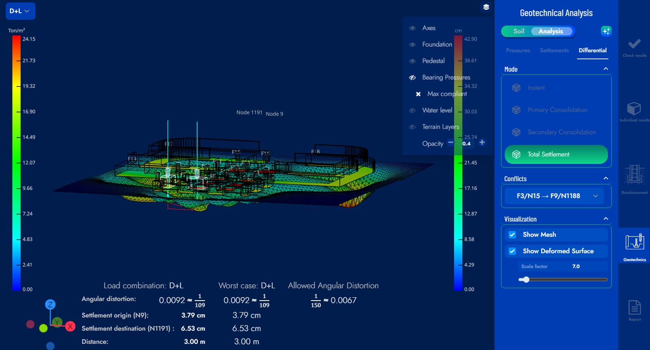The height and width of the screenshot is (350, 650).
Task: Uncheck the Show Mesh checkbox
Action: [x=512, y=235]
